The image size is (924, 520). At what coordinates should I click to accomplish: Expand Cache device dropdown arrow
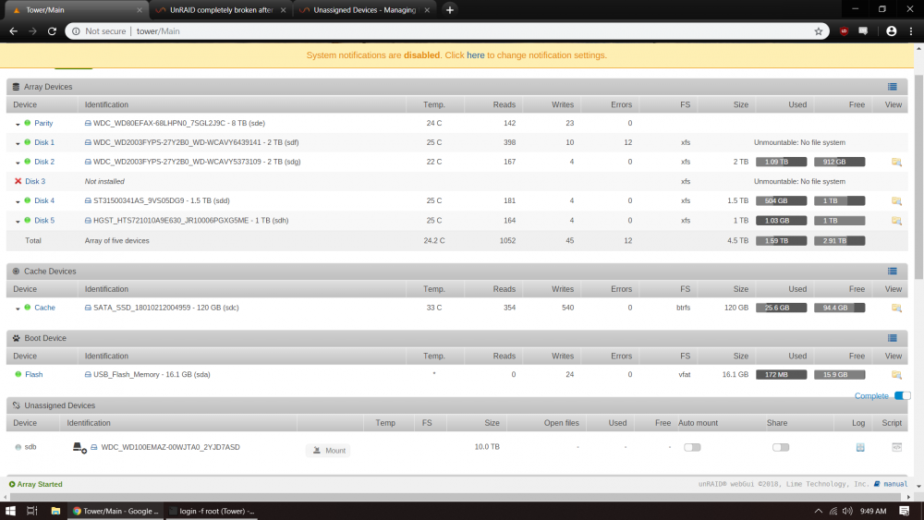[x=18, y=309]
